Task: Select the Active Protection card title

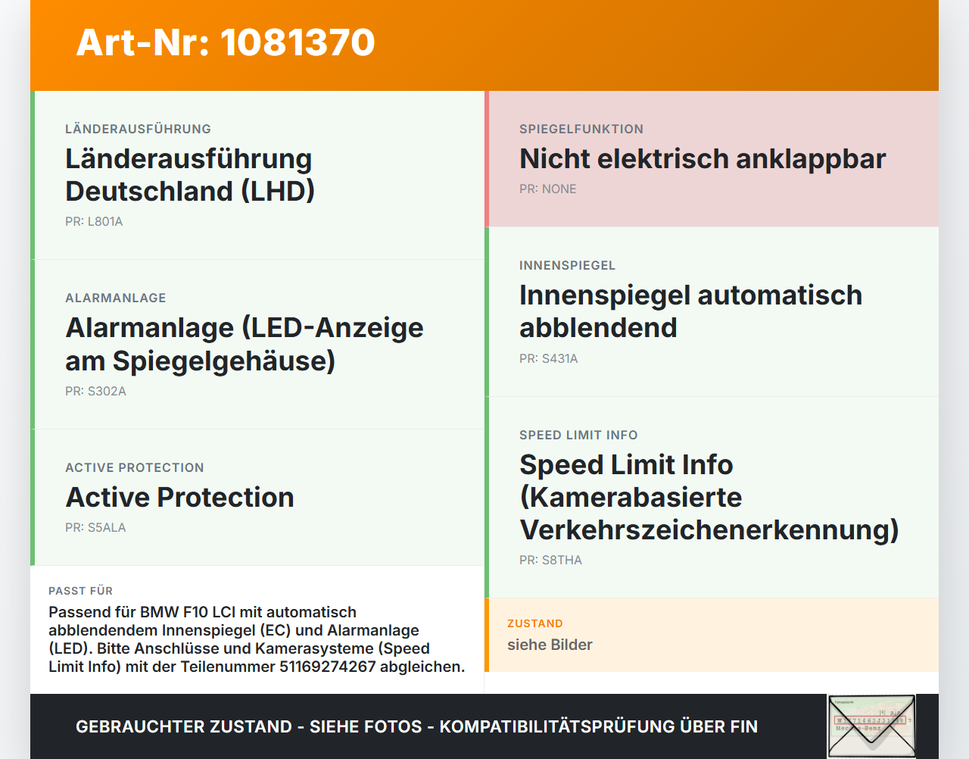Action: coord(179,498)
